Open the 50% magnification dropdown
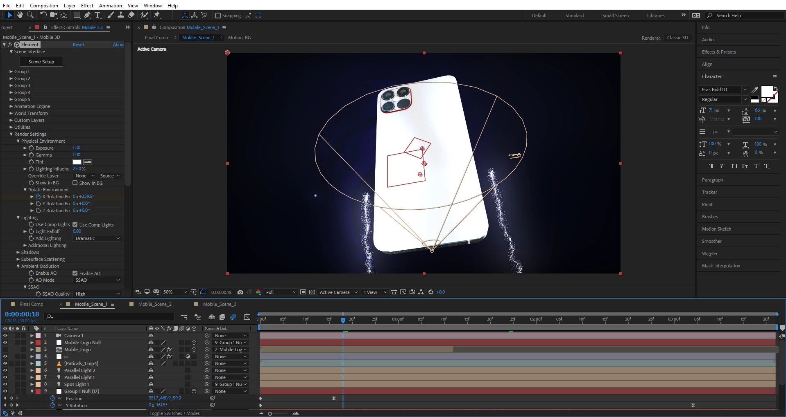The height and width of the screenshot is (417, 786). 175,292
